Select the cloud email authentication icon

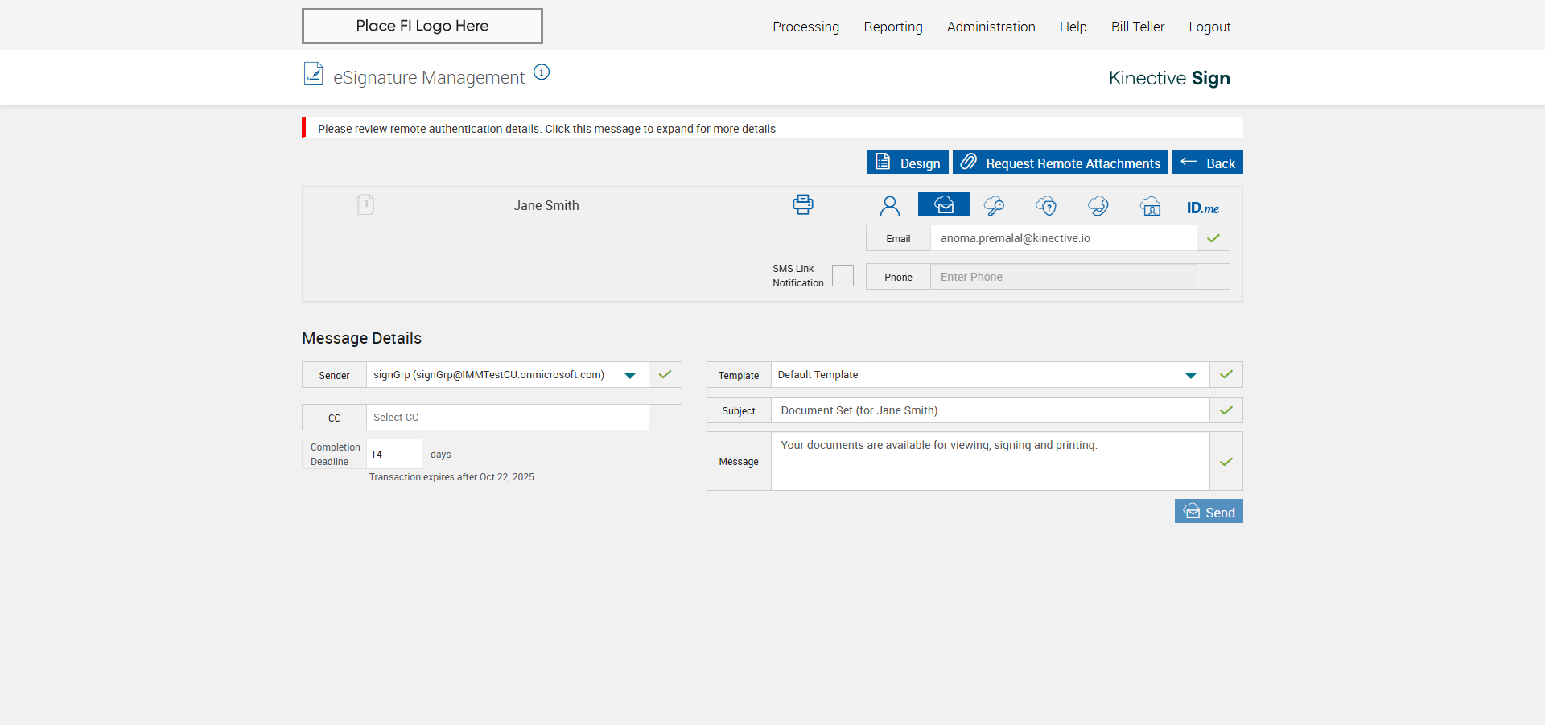[x=943, y=205]
